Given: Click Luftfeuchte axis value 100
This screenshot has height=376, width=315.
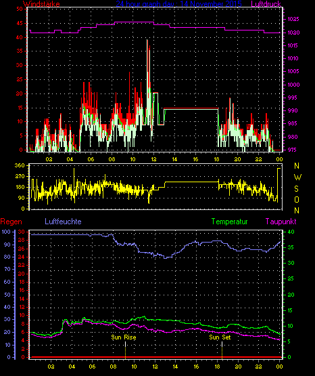Looking at the screenshot, I should click(6, 232).
